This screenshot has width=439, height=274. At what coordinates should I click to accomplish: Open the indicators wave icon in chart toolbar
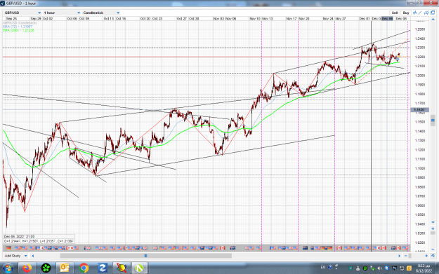414,13
